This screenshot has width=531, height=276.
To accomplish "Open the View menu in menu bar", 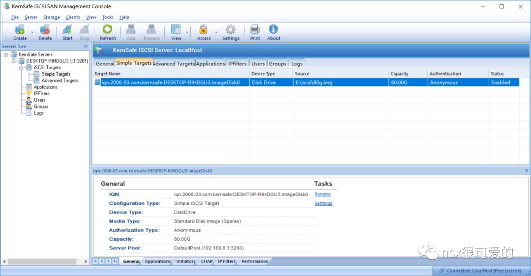I will click(x=91, y=17).
